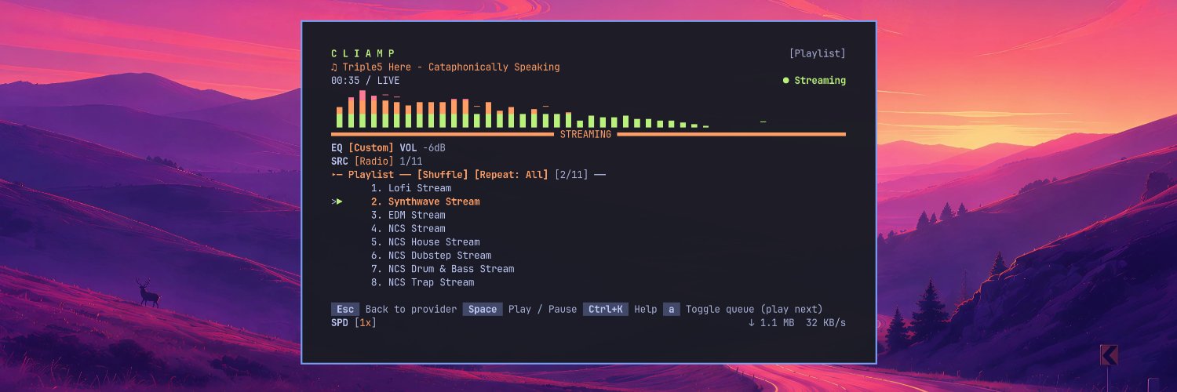Toggle the [Shuffle] option
The width and height of the screenshot is (1177, 392).
tap(443, 174)
